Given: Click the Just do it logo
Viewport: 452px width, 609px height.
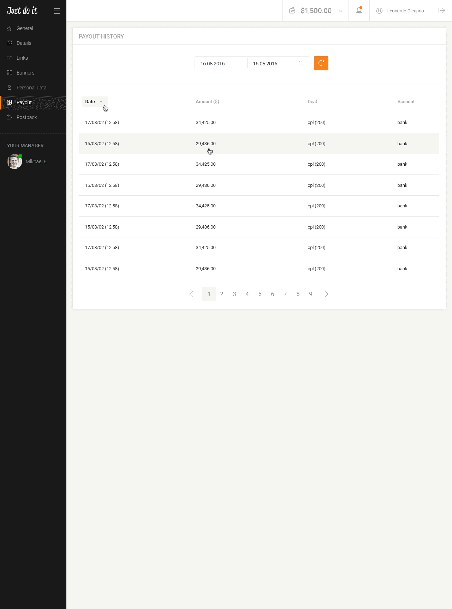Looking at the screenshot, I should 22,11.
